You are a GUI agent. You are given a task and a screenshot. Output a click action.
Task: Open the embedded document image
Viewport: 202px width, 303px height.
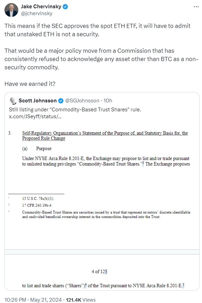pos(102,205)
